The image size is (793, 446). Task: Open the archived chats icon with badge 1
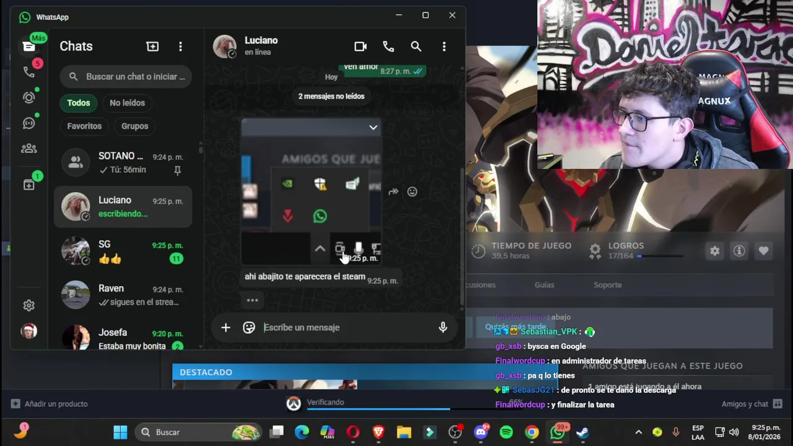pyautogui.click(x=28, y=185)
